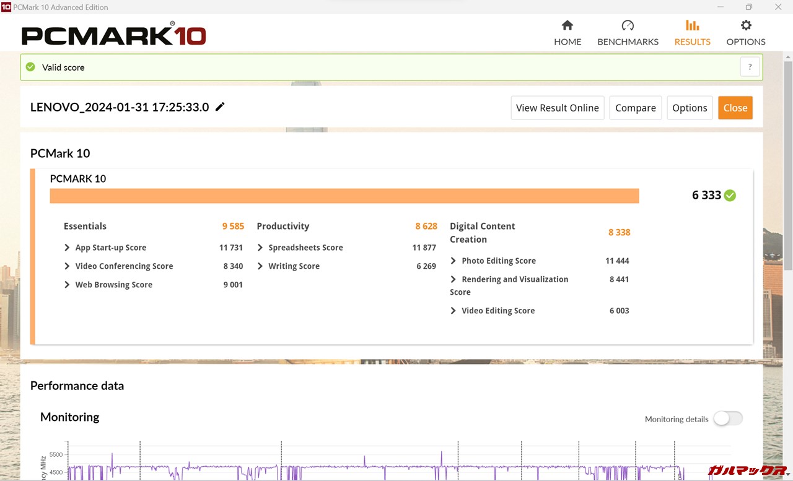
Task: Expand the Video Editing Score row
Action: pyautogui.click(x=453, y=311)
